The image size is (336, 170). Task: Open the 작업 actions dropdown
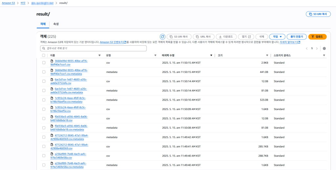click(277, 37)
